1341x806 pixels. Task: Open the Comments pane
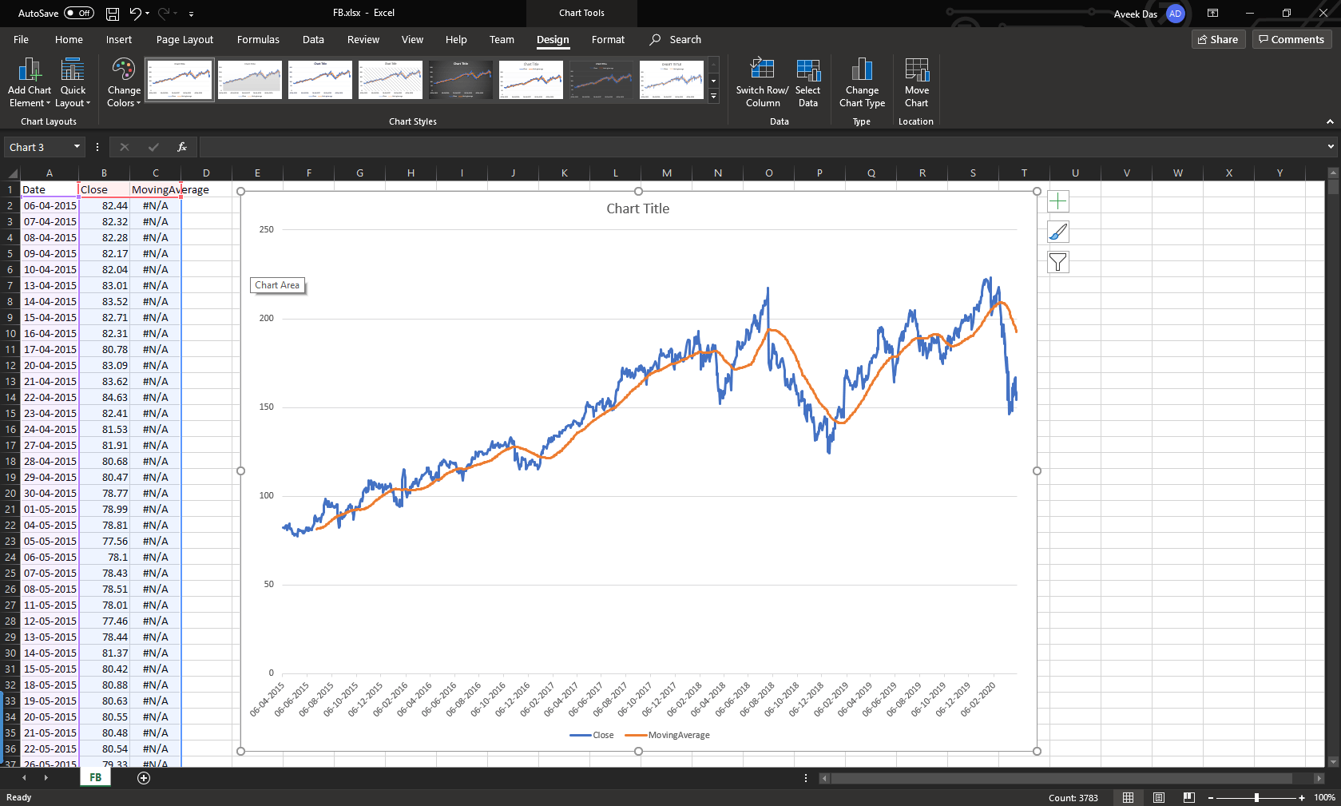click(x=1291, y=38)
